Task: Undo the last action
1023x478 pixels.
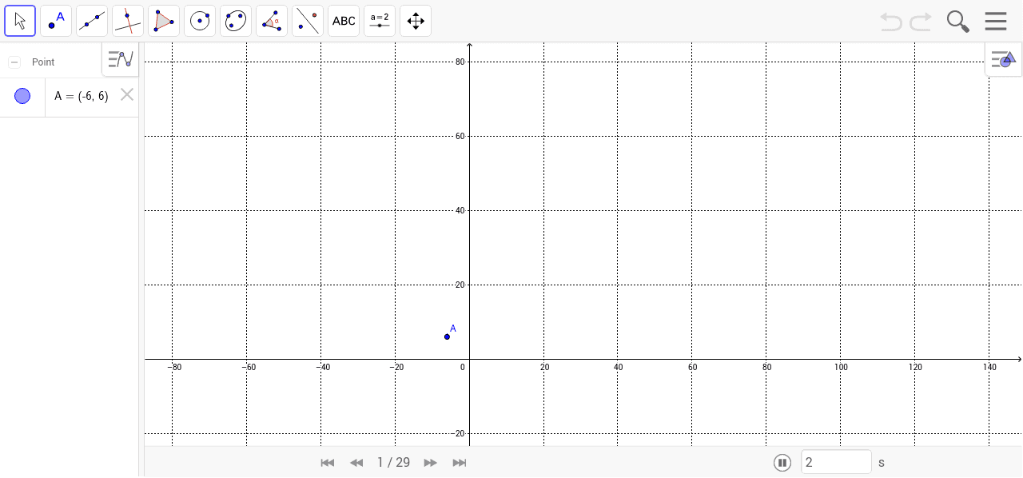Action: click(891, 22)
